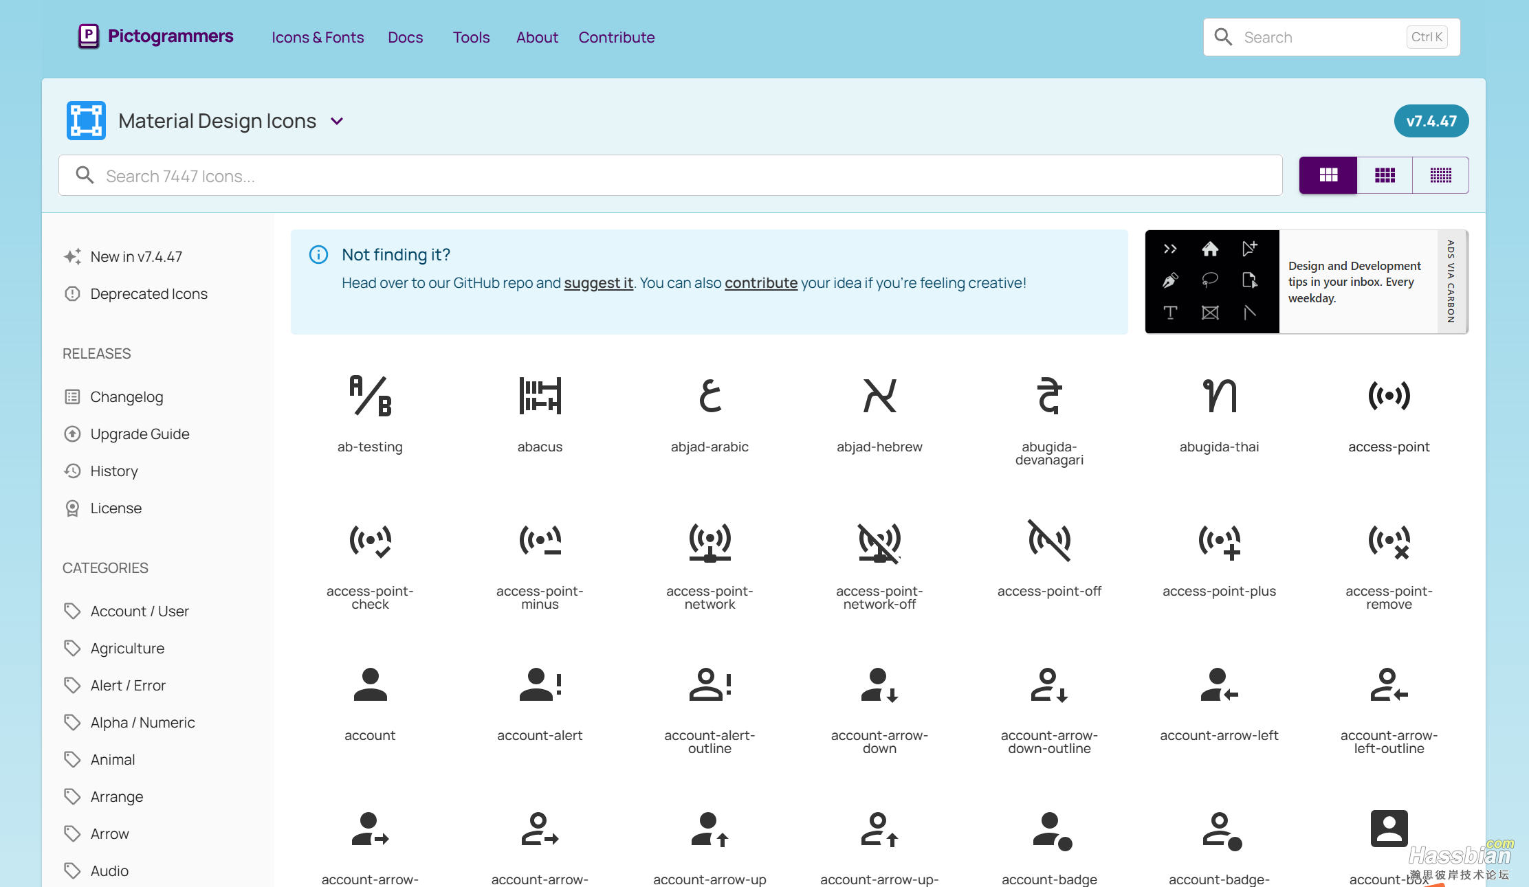
Task: Open the Tools menu
Action: pos(471,37)
